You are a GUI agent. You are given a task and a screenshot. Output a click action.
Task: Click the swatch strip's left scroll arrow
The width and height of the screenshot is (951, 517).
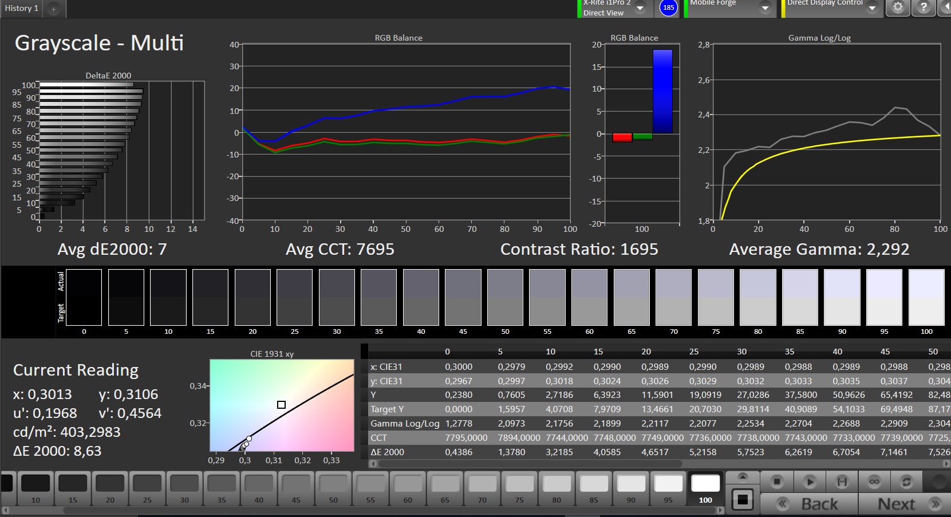tap(6, 510)
